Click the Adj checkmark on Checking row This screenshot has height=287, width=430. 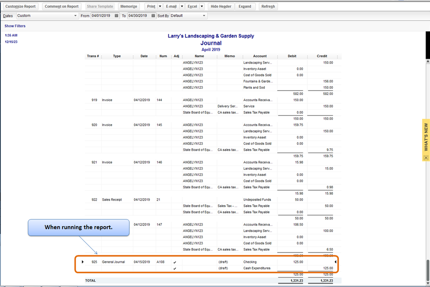point(175,262)
